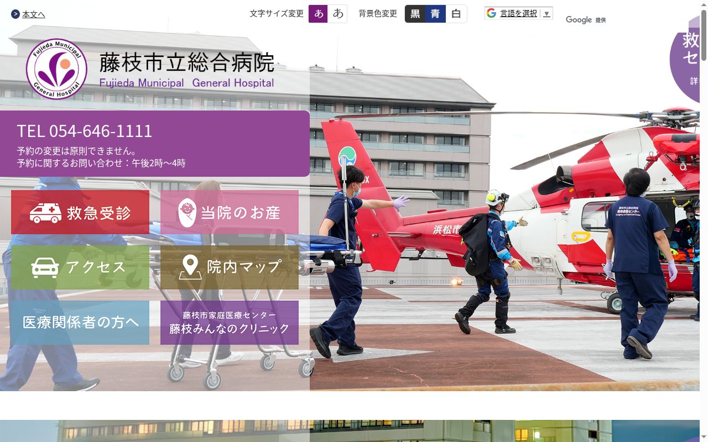Viewport: 708px width, 442px height.
Task: Open 藤枝みんなのクリニック link
Action: [x=230, y=323]
